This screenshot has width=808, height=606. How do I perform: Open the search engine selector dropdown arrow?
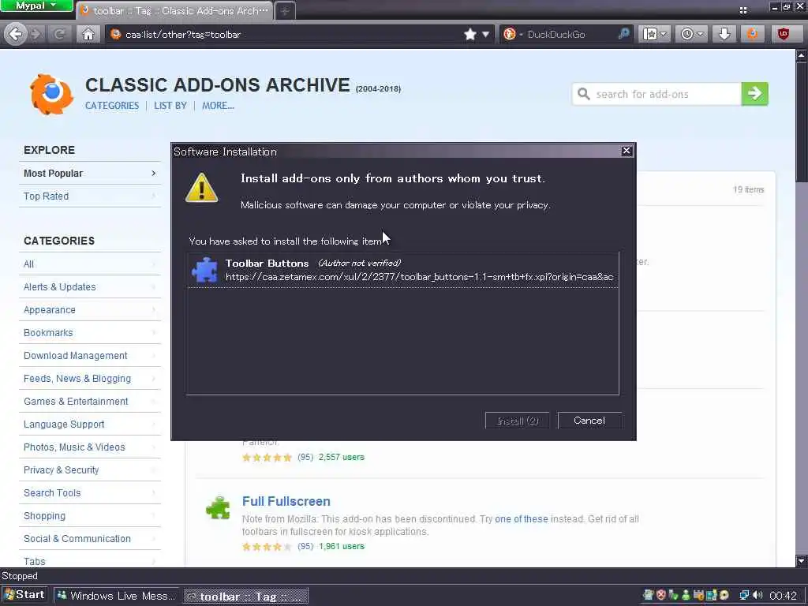521,35
